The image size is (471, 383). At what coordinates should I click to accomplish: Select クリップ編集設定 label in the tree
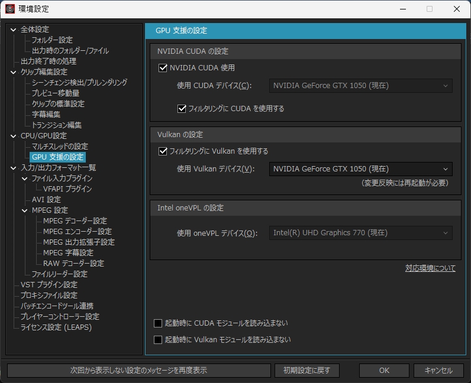44,72
